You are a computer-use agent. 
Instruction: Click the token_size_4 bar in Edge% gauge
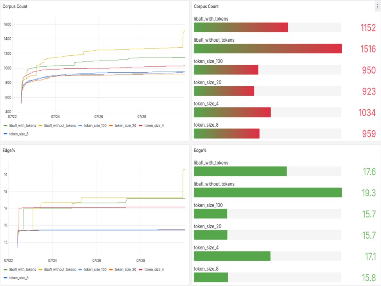[x=232, y=256]
